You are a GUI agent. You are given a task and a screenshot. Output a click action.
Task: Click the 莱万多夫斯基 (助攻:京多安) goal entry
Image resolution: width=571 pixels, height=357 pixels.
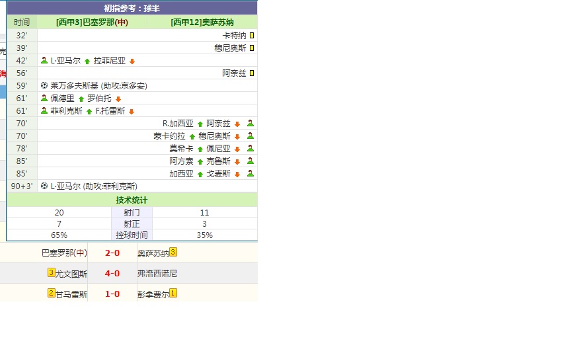pyautogui.click(x=98, y=85)
